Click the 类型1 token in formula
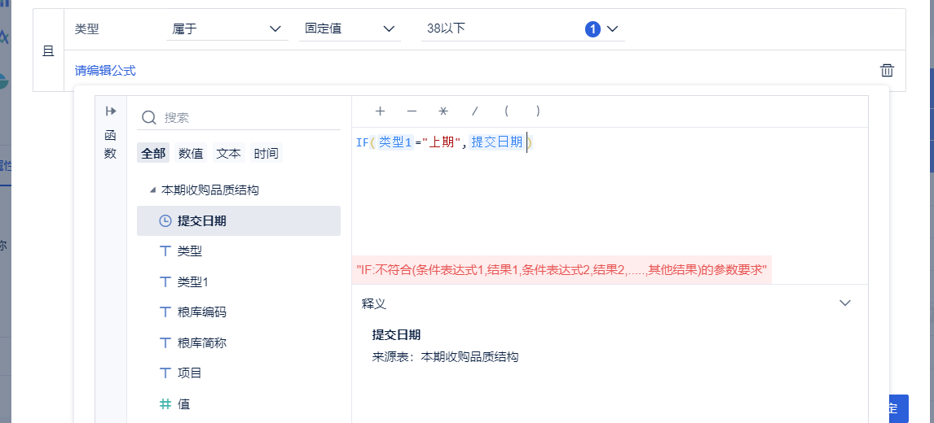Screen dimensions: 934x423 (x=395, y=142)
